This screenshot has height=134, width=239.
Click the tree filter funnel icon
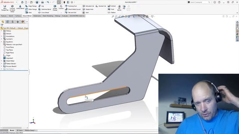[x=2, y=25]
